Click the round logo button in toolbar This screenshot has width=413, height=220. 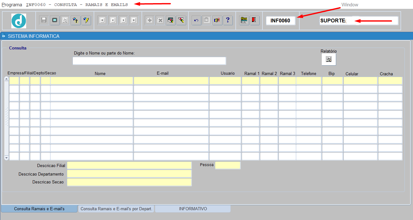pos(19,21)
